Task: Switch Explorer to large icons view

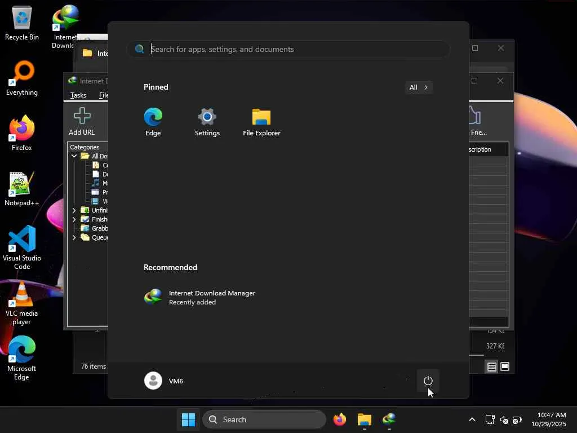Action: [x=505, y=366]
